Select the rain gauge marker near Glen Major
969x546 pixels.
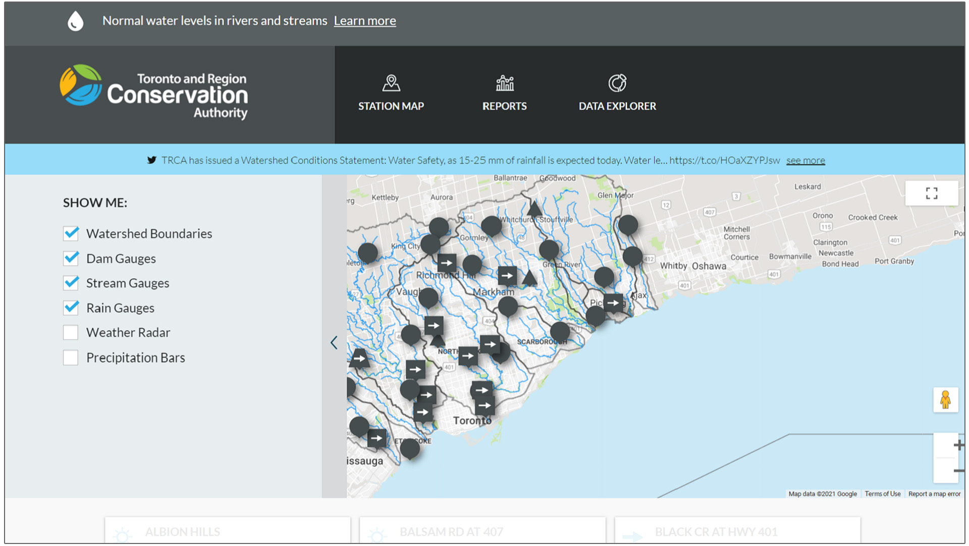(628, 225)
